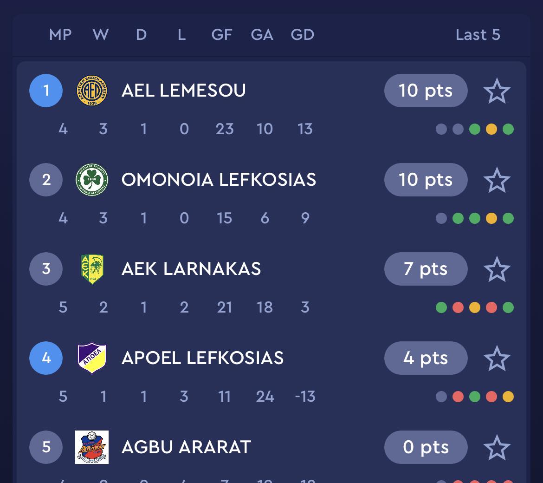Open the AEL Lemesou club crest

[92, 91]
